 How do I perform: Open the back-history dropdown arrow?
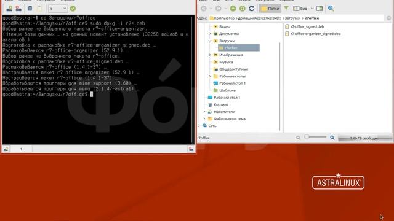[211, 9]
